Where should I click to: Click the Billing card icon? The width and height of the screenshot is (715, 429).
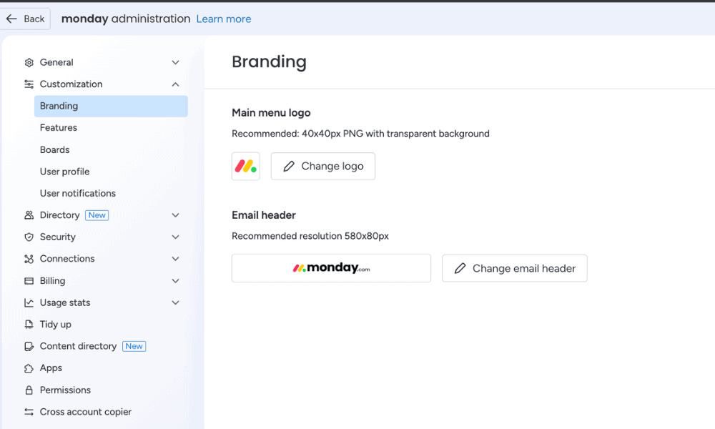(29, 281)
